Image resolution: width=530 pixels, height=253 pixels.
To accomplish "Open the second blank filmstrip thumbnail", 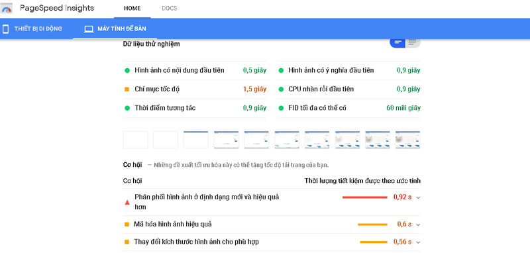I will (x=166, y=140).
